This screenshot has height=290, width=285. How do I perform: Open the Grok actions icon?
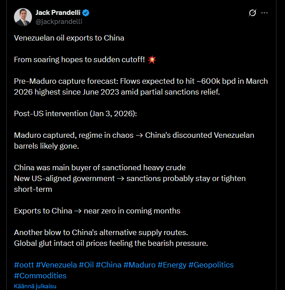click(253, 13)
